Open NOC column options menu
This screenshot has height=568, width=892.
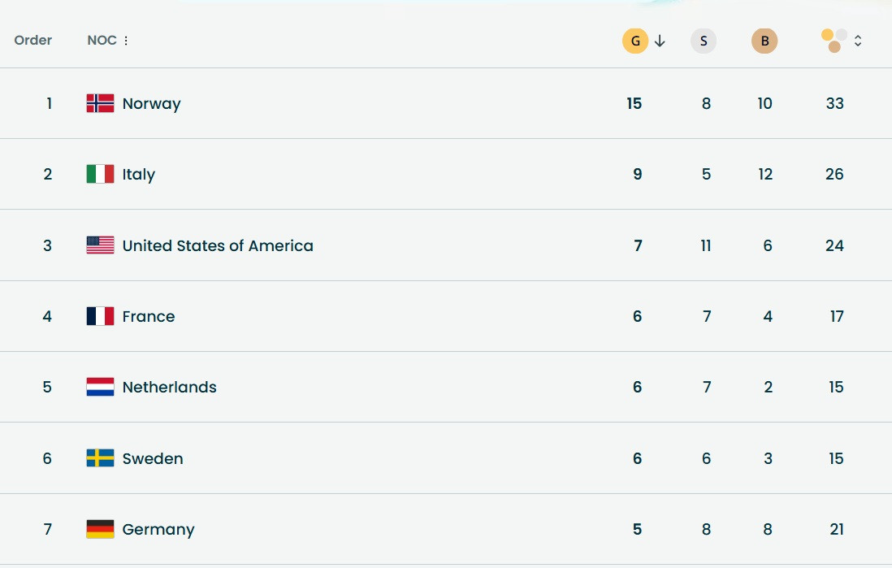click(126, 41)
